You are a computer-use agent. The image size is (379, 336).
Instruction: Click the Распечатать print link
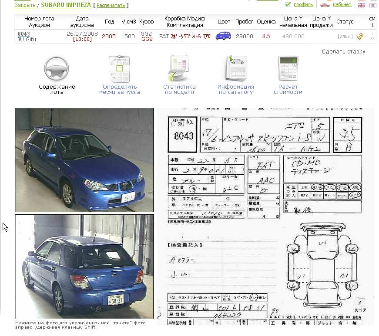(111, 5)
